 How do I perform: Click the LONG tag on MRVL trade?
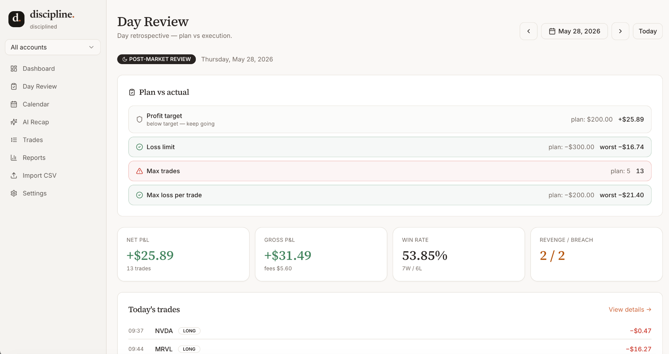click(189, 349)
